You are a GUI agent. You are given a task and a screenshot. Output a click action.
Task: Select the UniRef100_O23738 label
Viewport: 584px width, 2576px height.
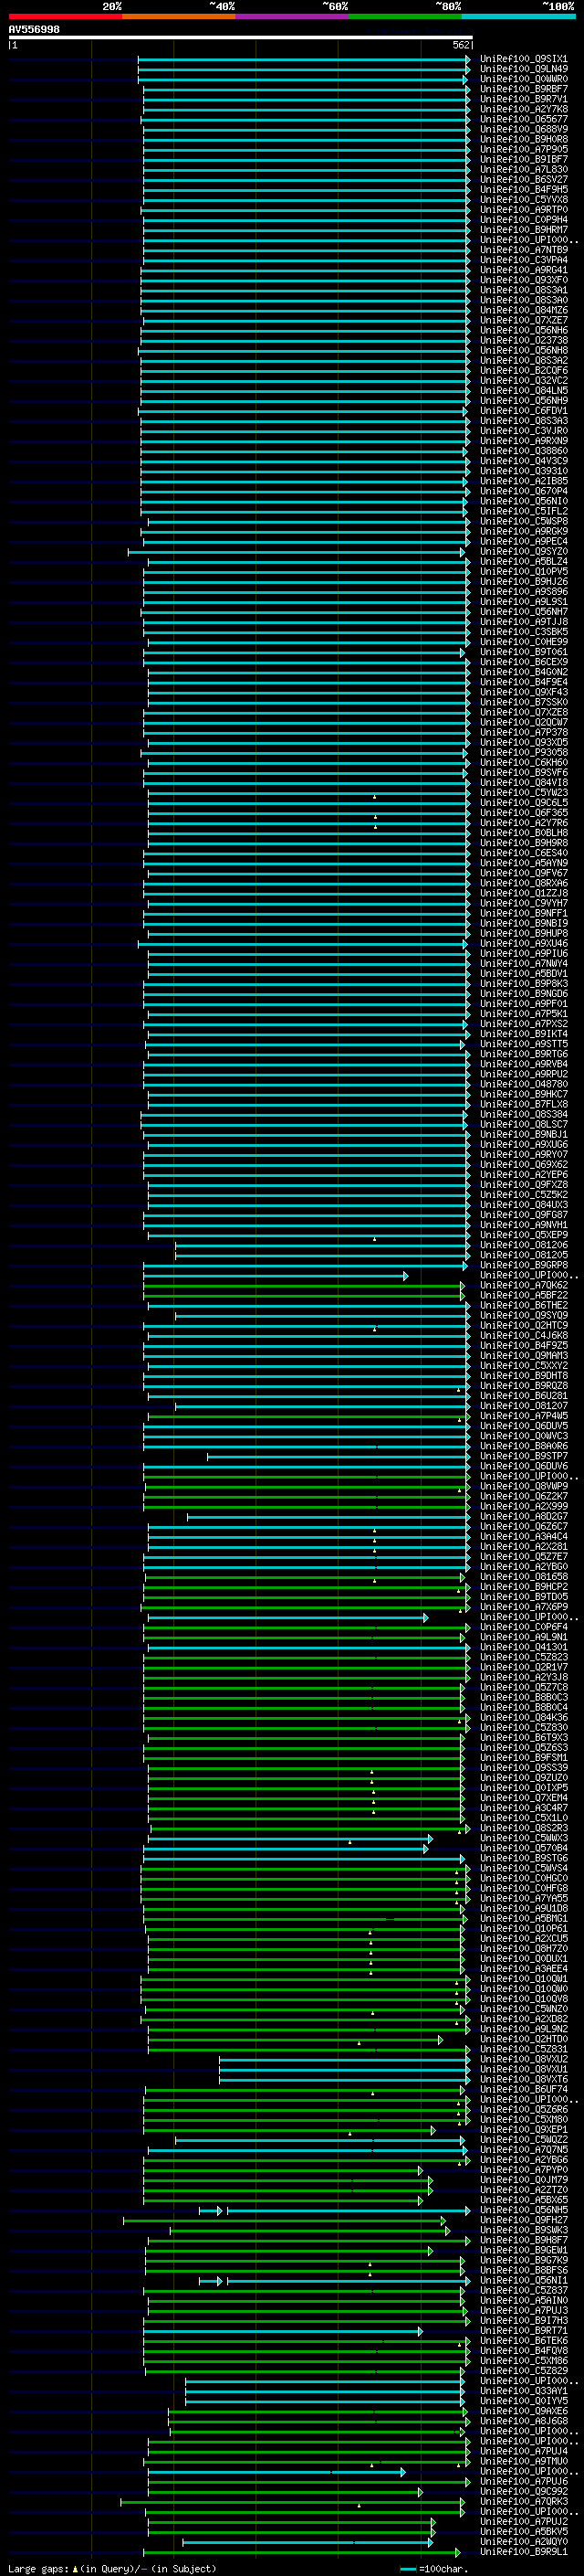pyautogui.click(x=523, y=340)
